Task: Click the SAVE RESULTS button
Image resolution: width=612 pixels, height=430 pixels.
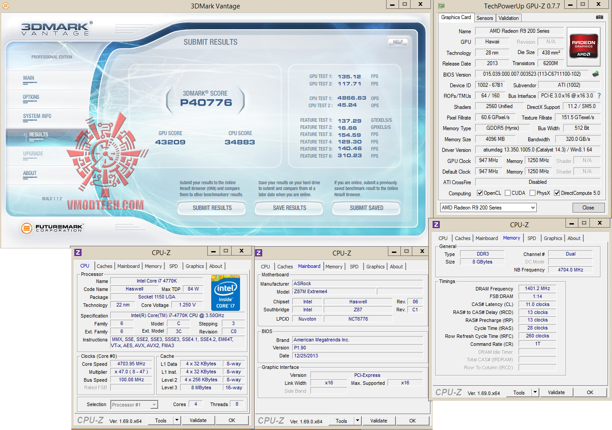Action: pos(290,208)
